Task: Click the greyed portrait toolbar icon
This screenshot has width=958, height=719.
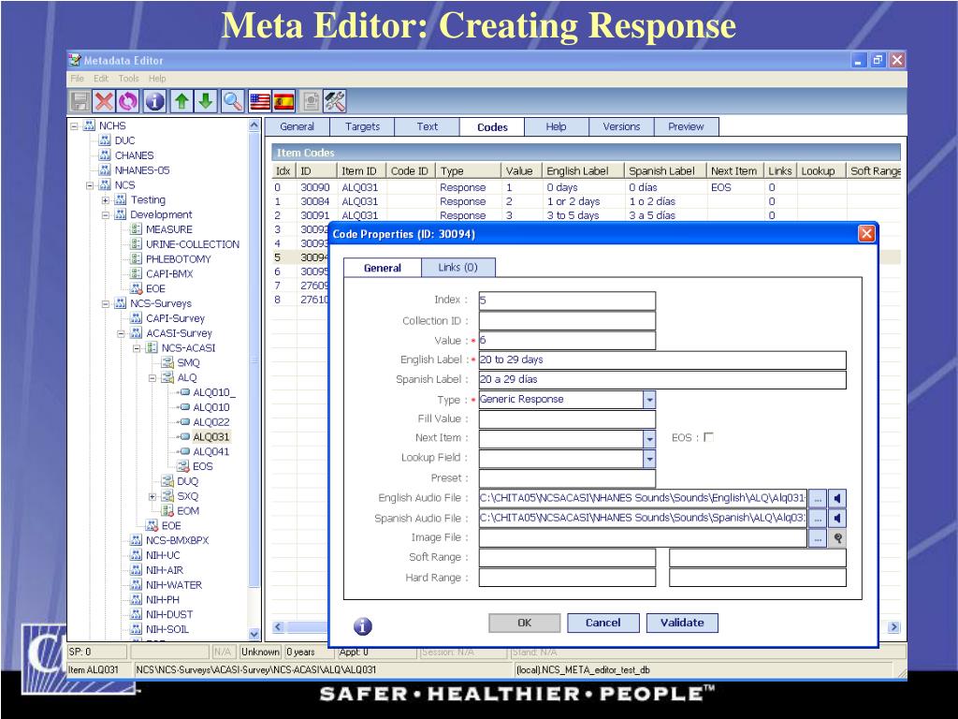Action: click(311, 101)
